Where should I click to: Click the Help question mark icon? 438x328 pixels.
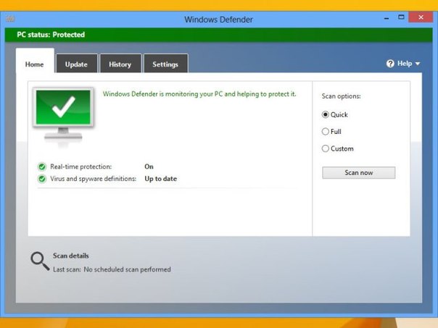(x=390, y=64)
